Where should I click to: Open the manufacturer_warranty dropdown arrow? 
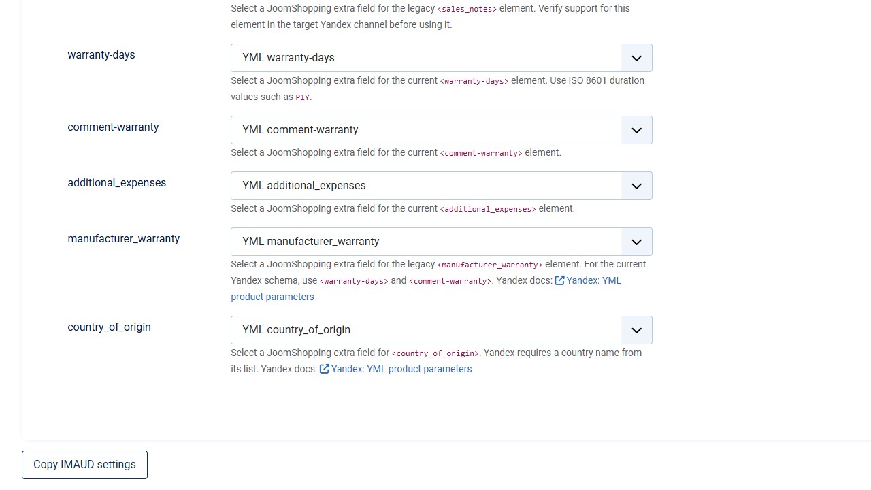pos(637,242)
